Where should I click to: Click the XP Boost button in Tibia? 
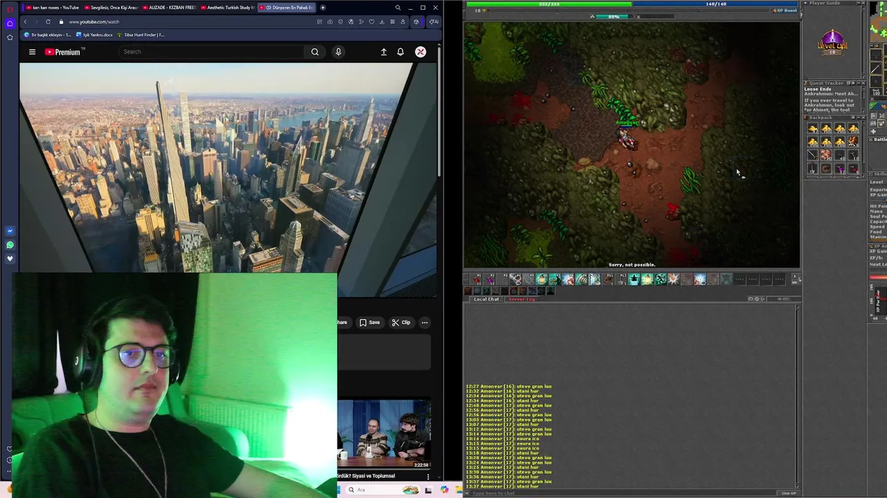click(x=785, y=10)
